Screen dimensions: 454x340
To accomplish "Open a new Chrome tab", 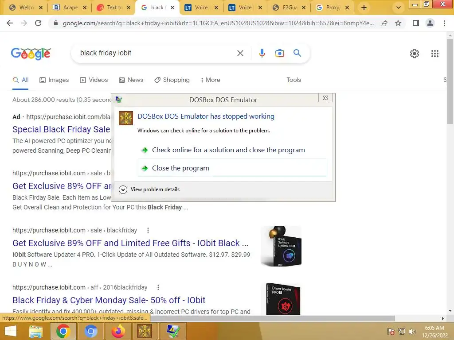I will (x=364, y=8).
